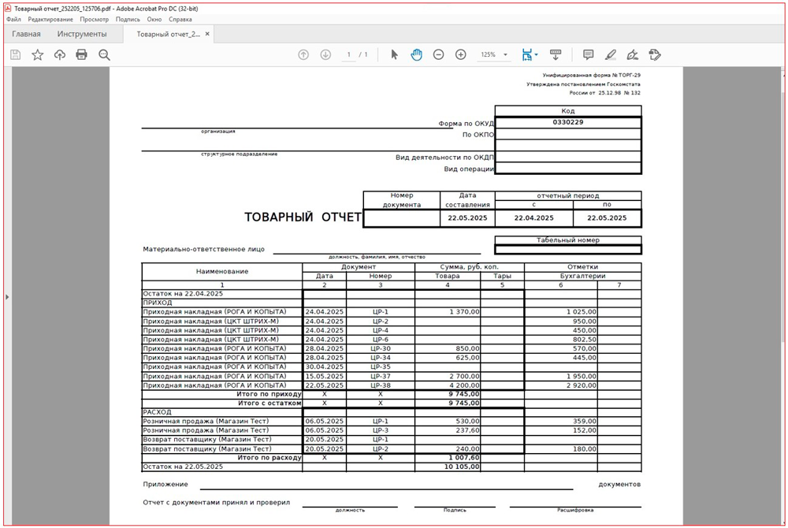The height and width of the screenshot is (528, 788).
Task: Click the upload to cloud icon
Action: click(59, 54)
